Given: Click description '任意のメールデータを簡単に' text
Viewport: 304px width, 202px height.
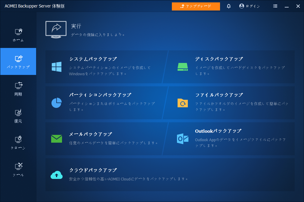Looking at the screenshot, I should point(113,143).
